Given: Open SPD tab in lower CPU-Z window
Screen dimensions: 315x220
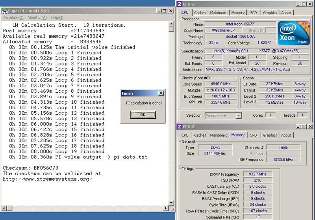Looking at the screenshot, I should point(254,135).
